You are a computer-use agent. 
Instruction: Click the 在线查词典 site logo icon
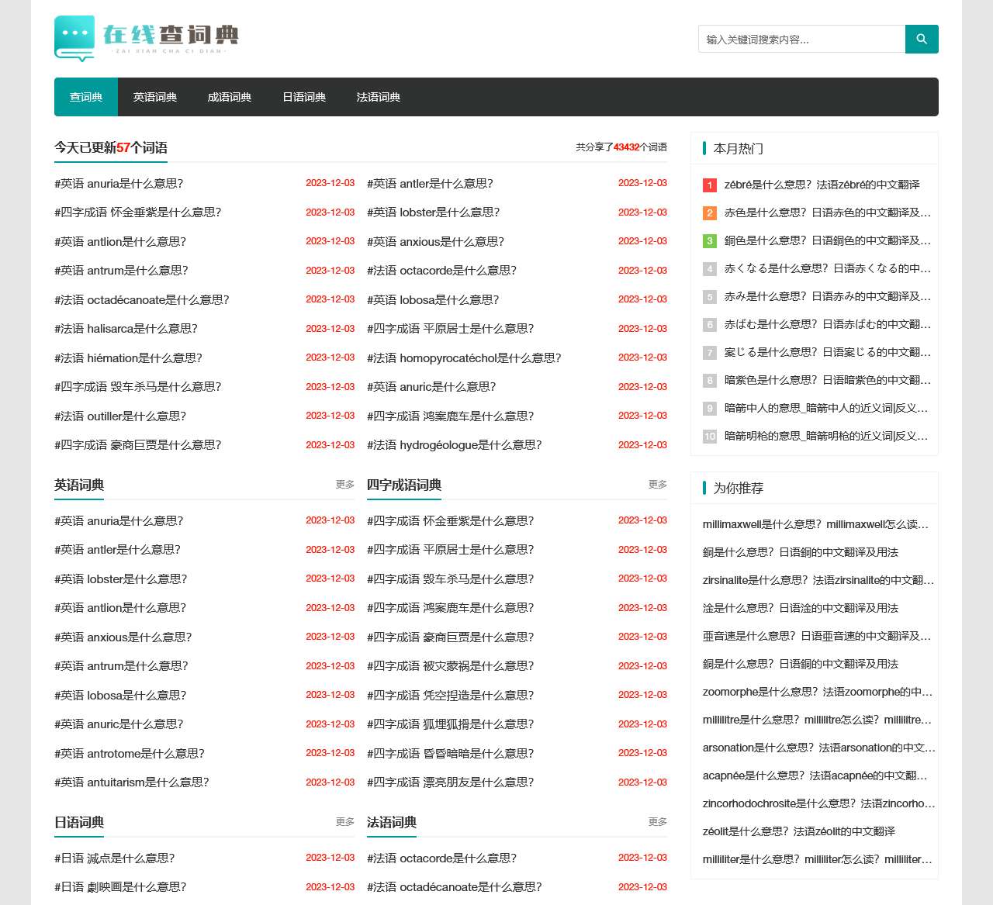pyautogui.click(x=73, y=39)
